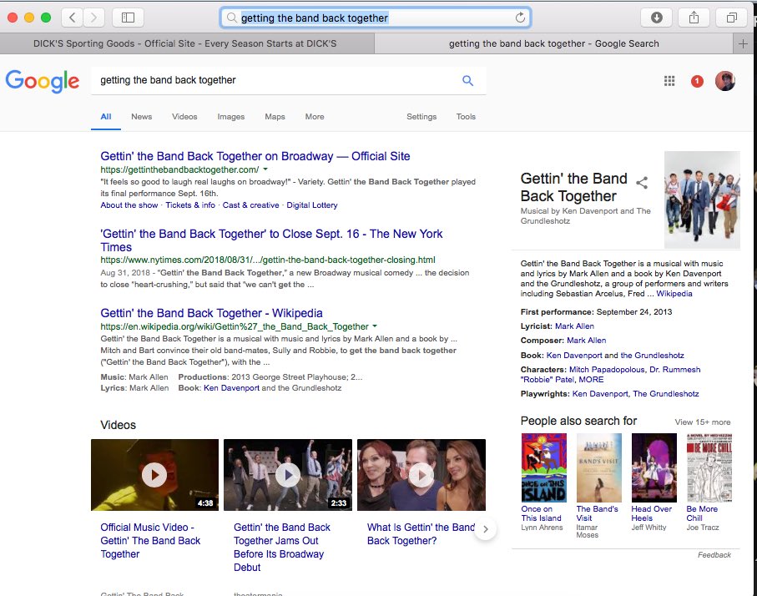This screenshot has width=757, height=596.
Task: Click the blue search magnifier icon
Action: click(x=467, y=81)
